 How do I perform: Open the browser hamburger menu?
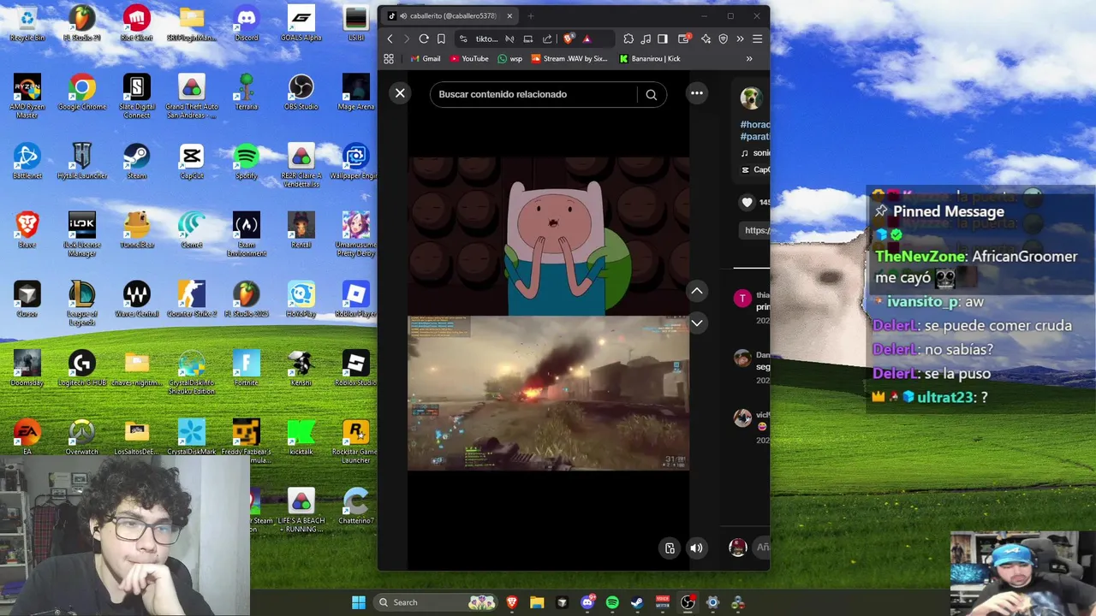[757, 38]
